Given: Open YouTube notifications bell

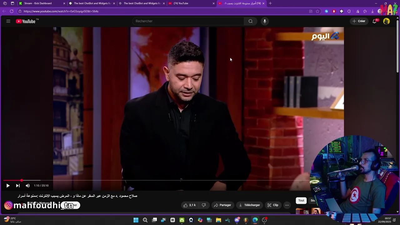Looking at the screenshot, I should point(374,21).
